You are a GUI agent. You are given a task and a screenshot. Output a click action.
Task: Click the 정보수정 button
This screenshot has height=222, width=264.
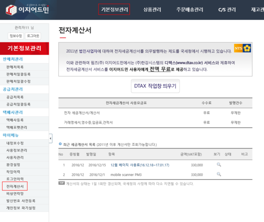pos(16,36)
